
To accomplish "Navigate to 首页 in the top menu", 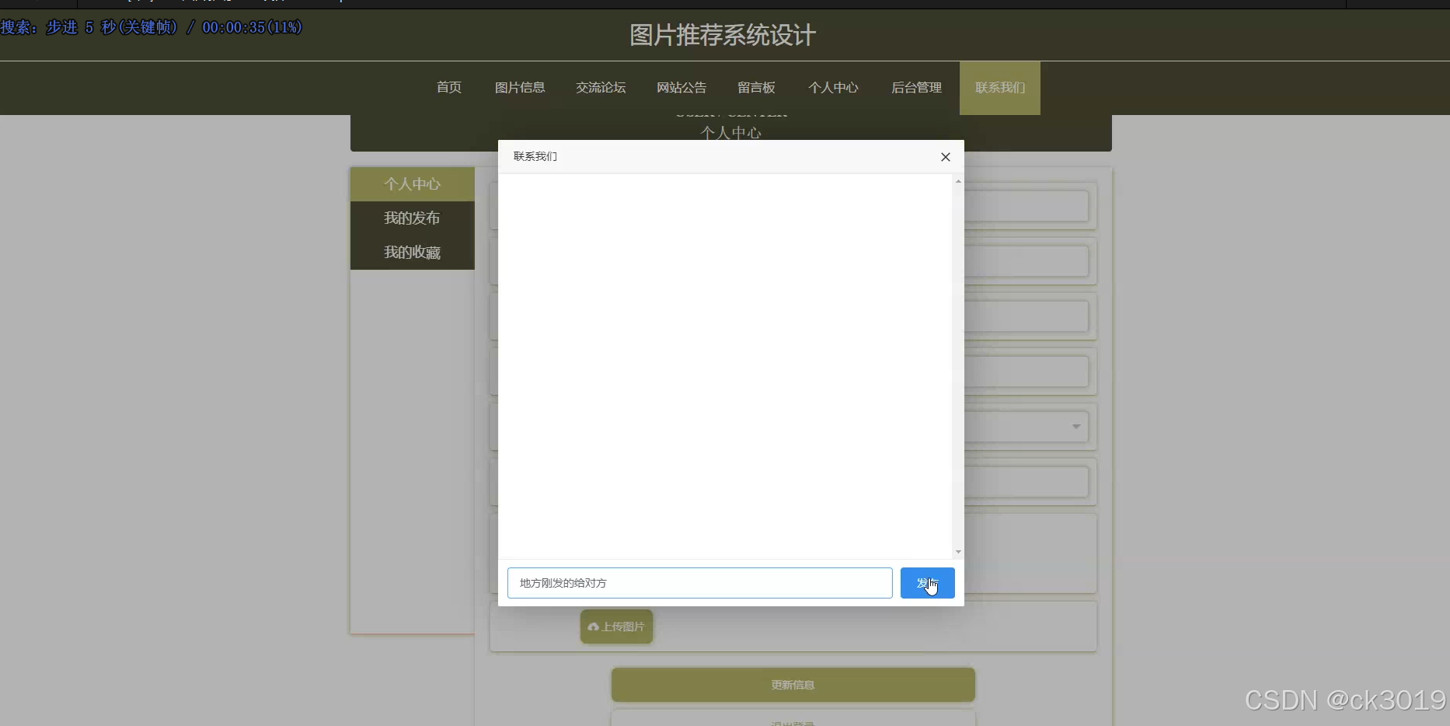I will click(x=448, y=88).
